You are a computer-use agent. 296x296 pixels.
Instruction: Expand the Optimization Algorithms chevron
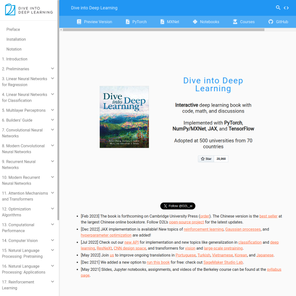pos(53,209)
